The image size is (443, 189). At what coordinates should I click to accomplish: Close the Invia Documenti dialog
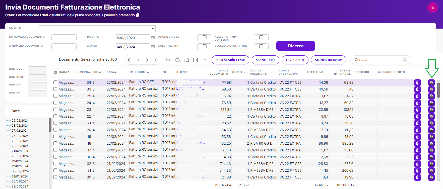433,8
